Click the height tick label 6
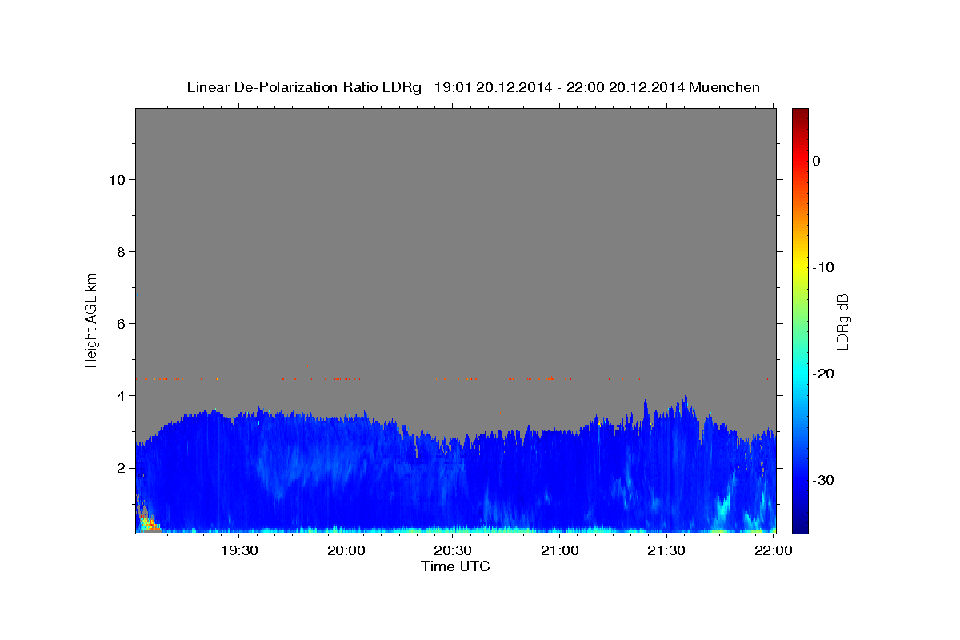The height and width of the screenshot is (640, 960). [x=121, y=323]
